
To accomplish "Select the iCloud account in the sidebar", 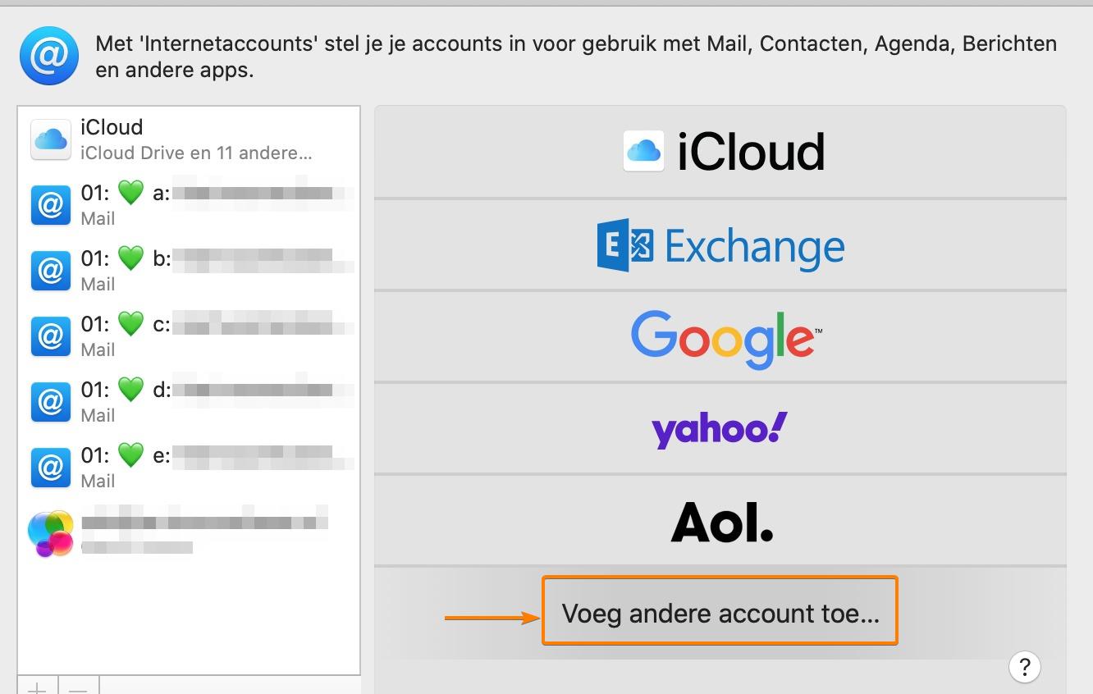I will pyautogui.click(x=189, y=139).
